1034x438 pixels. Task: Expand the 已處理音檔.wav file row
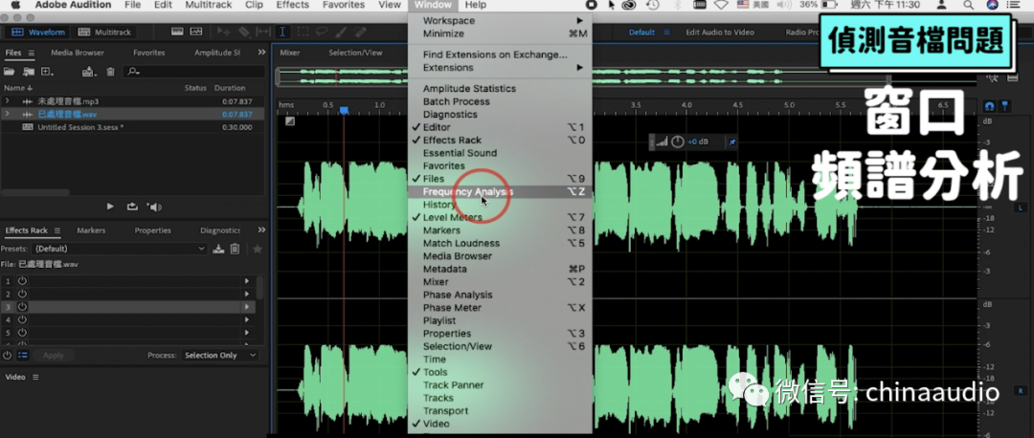coord(7,114)
